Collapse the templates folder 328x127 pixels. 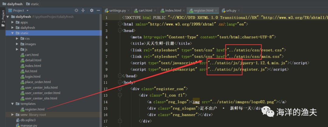tap(12, 104)
